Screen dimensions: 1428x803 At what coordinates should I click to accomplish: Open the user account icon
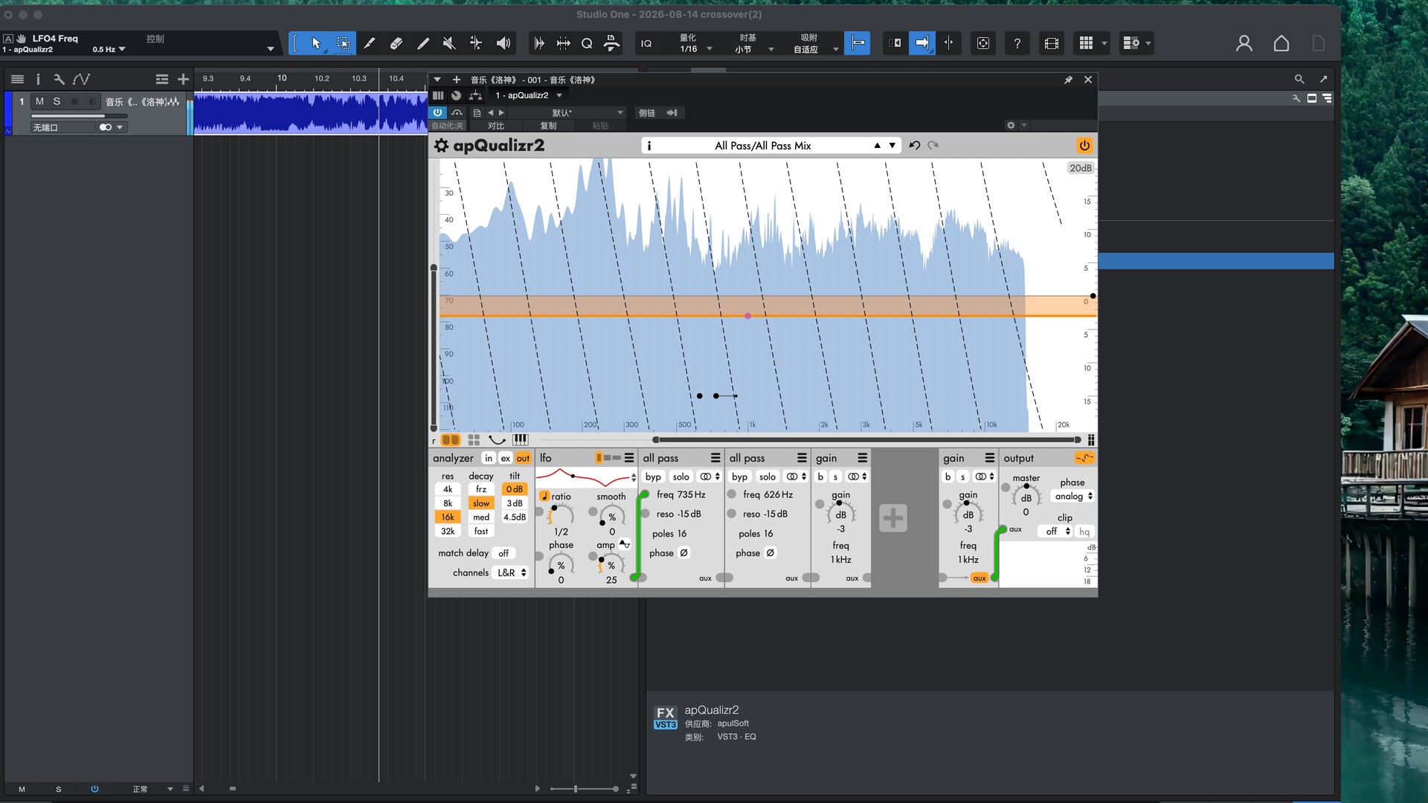[x=1244, y=43]
